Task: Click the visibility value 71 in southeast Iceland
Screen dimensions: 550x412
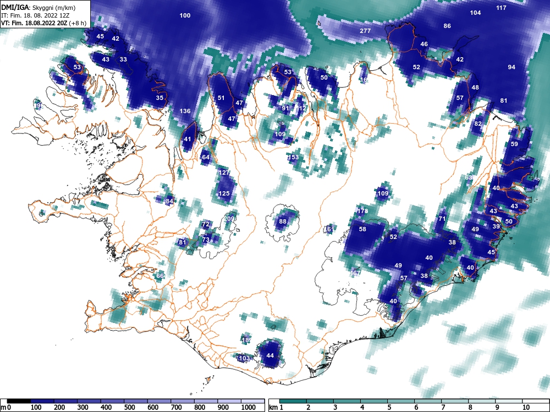Action: coord(442,219)
